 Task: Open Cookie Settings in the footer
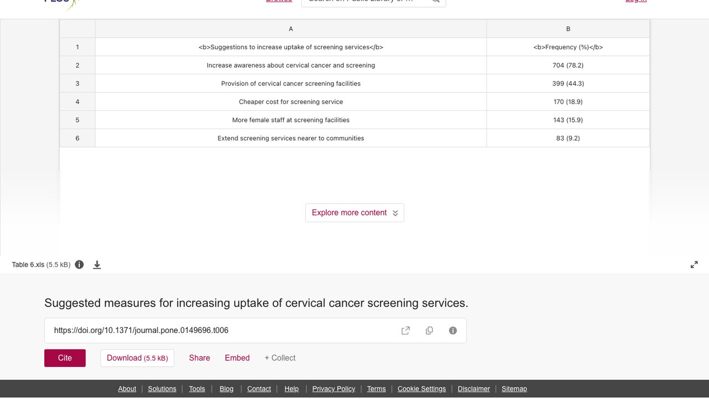(x=422, y=388)
